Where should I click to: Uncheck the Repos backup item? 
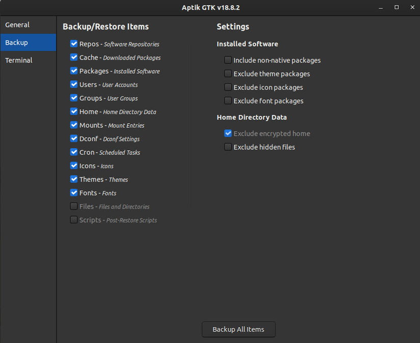click(74, 44)
